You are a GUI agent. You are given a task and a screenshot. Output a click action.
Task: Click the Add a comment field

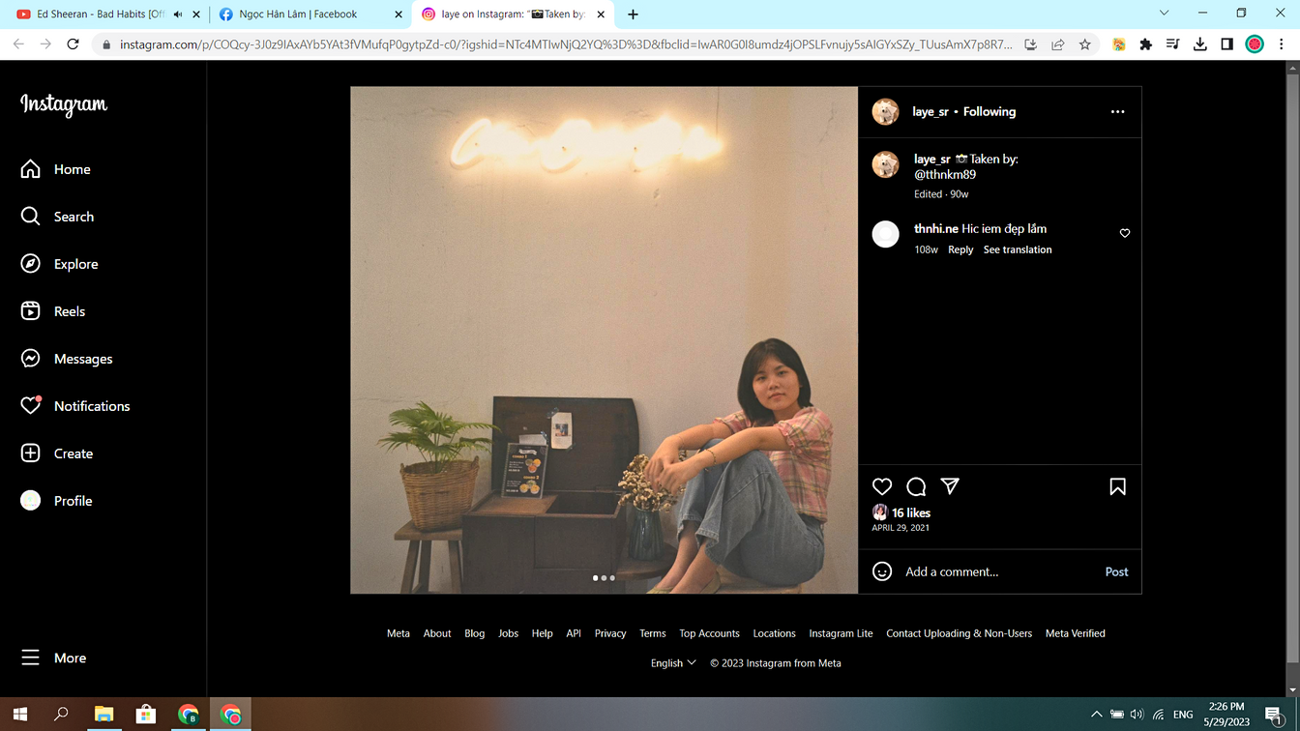click(x=996, y=571)
